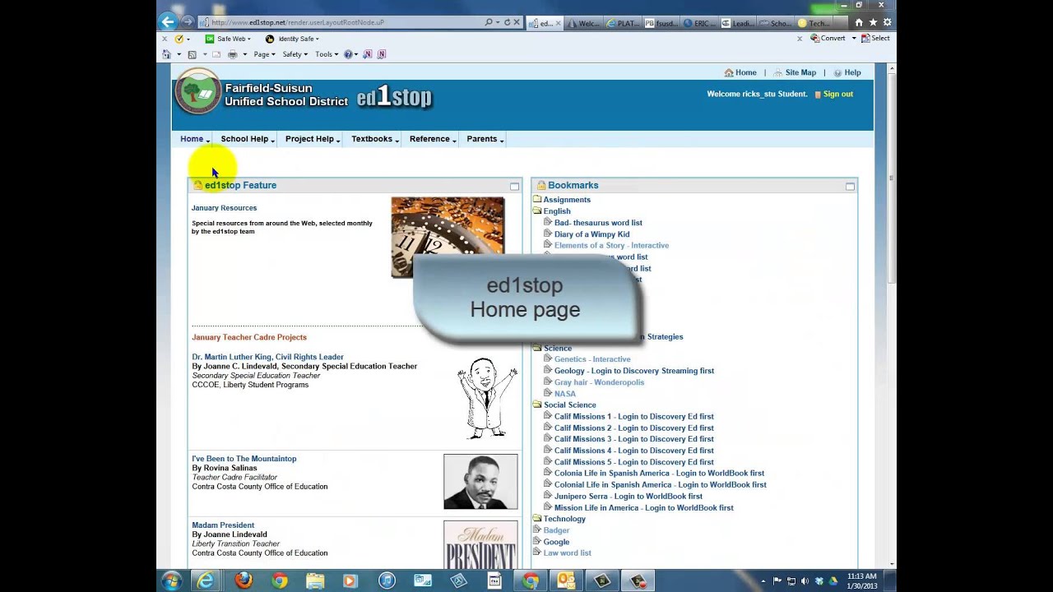The height and width of the screenshot is (592, 1053).
Task: Switch to the Leadi... browser tab
Action: click(737, 23)
